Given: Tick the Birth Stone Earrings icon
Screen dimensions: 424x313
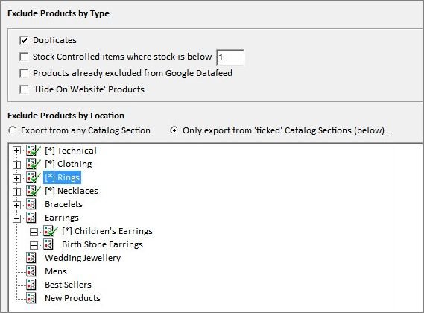Looking at the screenshot, I should tap(48, 244).
